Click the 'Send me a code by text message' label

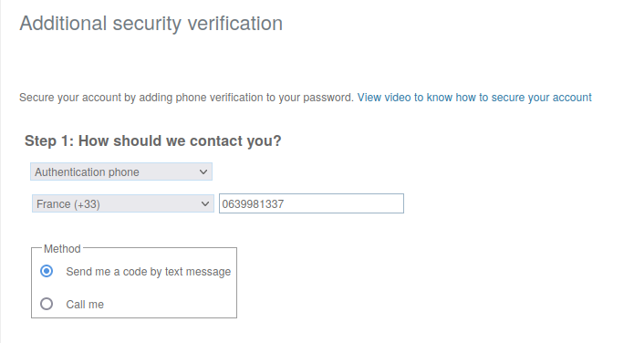pyautogui.click(x=149, y=271)
